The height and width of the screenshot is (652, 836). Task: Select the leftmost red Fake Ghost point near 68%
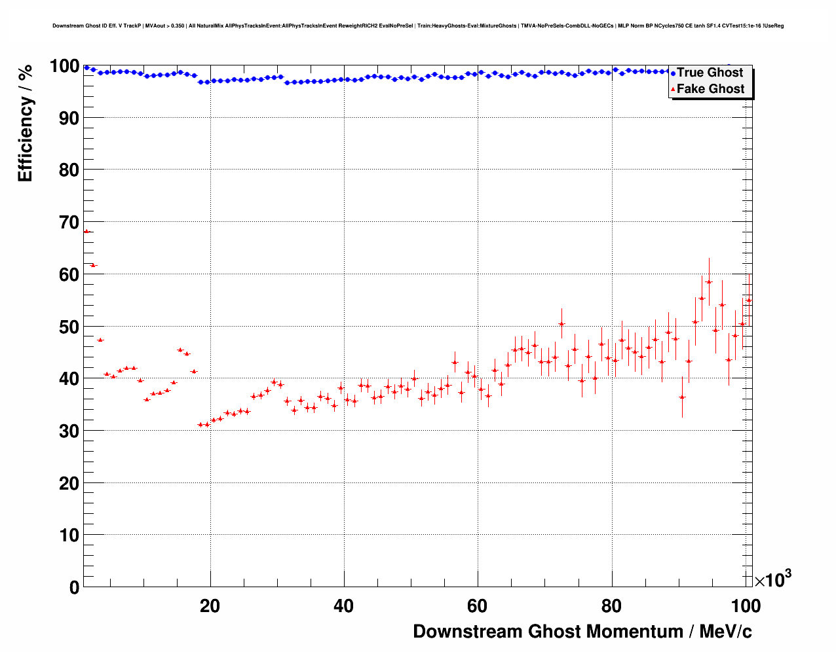(86, 231)
